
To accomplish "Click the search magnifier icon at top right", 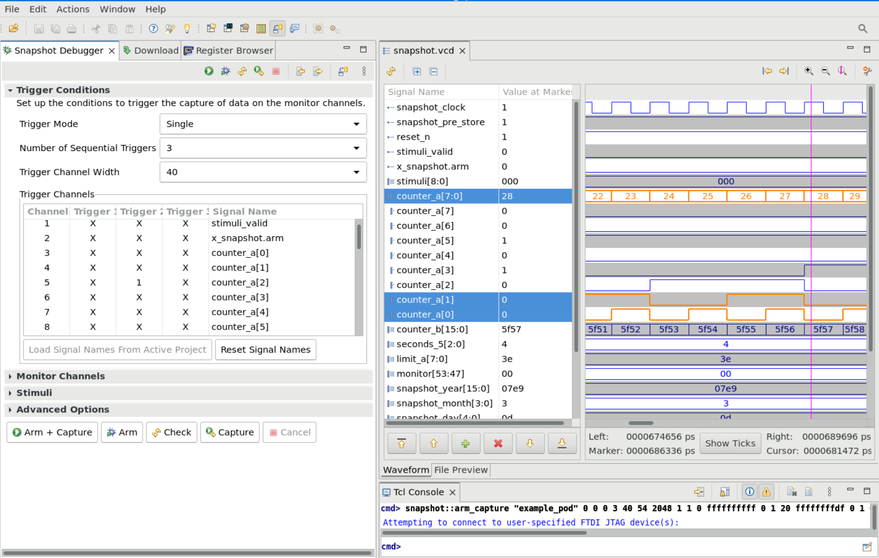I will pyautogui.click(x=863, y=29).
